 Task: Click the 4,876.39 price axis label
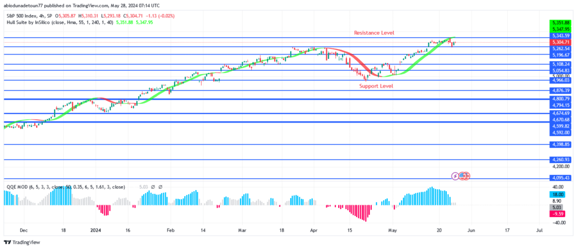[561, 90]
